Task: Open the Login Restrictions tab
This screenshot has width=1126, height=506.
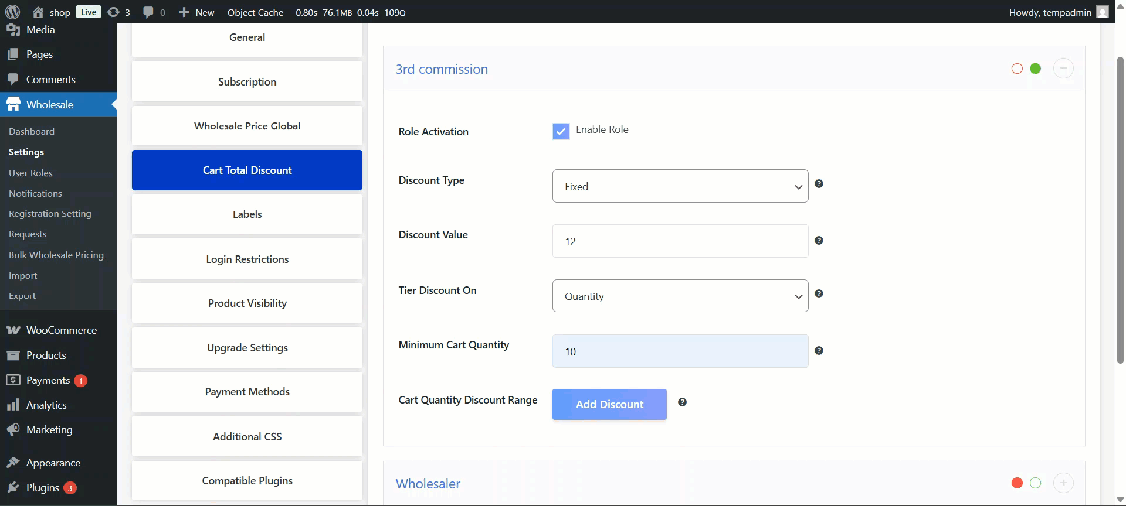Action: tap(247, 259)
